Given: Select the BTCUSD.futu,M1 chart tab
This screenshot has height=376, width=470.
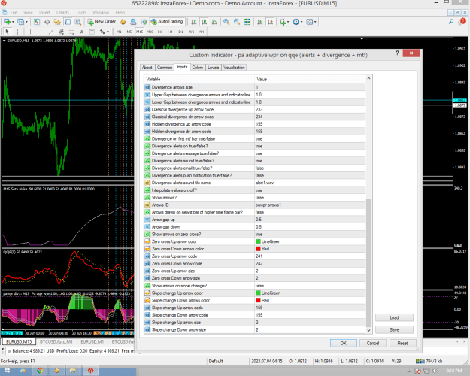Looking at the screenshot, I should click(x=56, y=342).
